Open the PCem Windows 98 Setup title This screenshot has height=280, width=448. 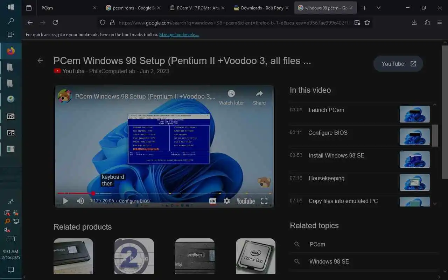pyautogui.click(x=182, y=61)
